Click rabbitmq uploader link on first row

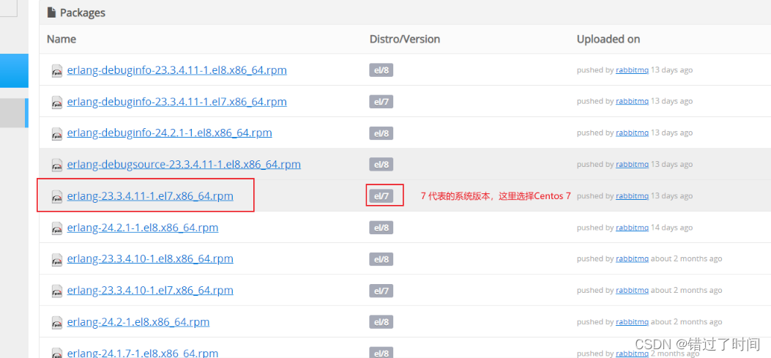(x=632, y=70)
